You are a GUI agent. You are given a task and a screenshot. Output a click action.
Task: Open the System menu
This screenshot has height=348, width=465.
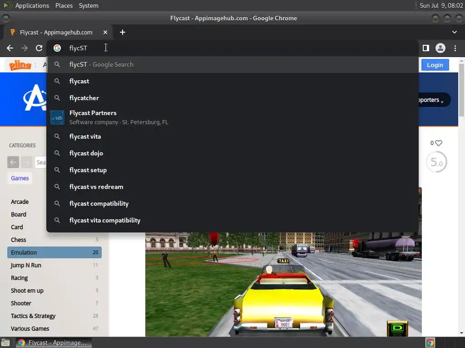click(89, 5)
